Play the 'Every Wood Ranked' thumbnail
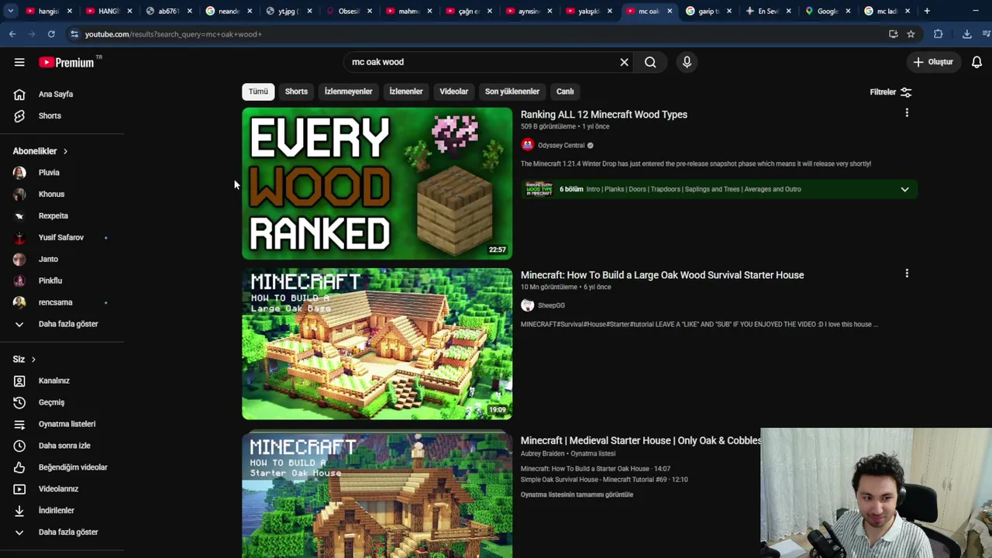Screen dimensions: 992x558 point(377,183)
